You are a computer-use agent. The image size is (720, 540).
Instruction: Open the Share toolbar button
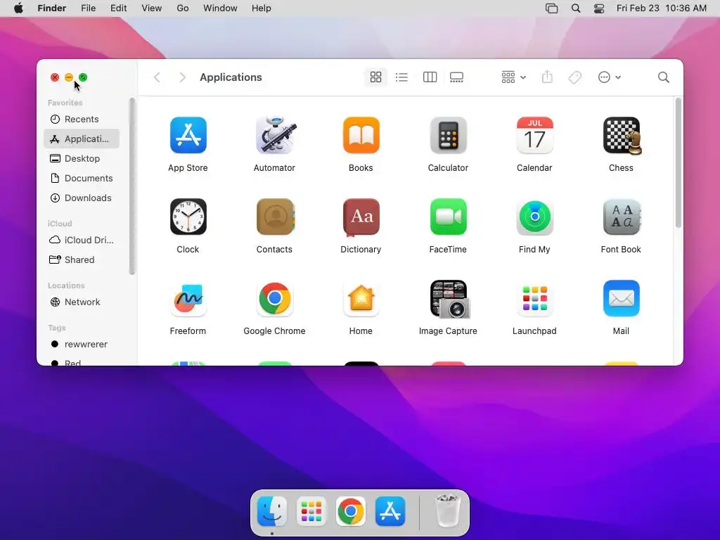tap(547, 77)
